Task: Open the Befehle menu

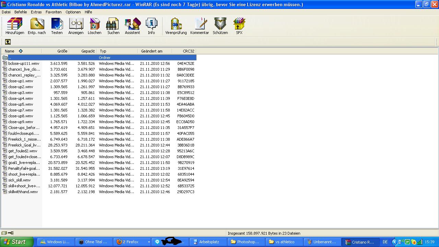Action: click(x=21, y=12)
